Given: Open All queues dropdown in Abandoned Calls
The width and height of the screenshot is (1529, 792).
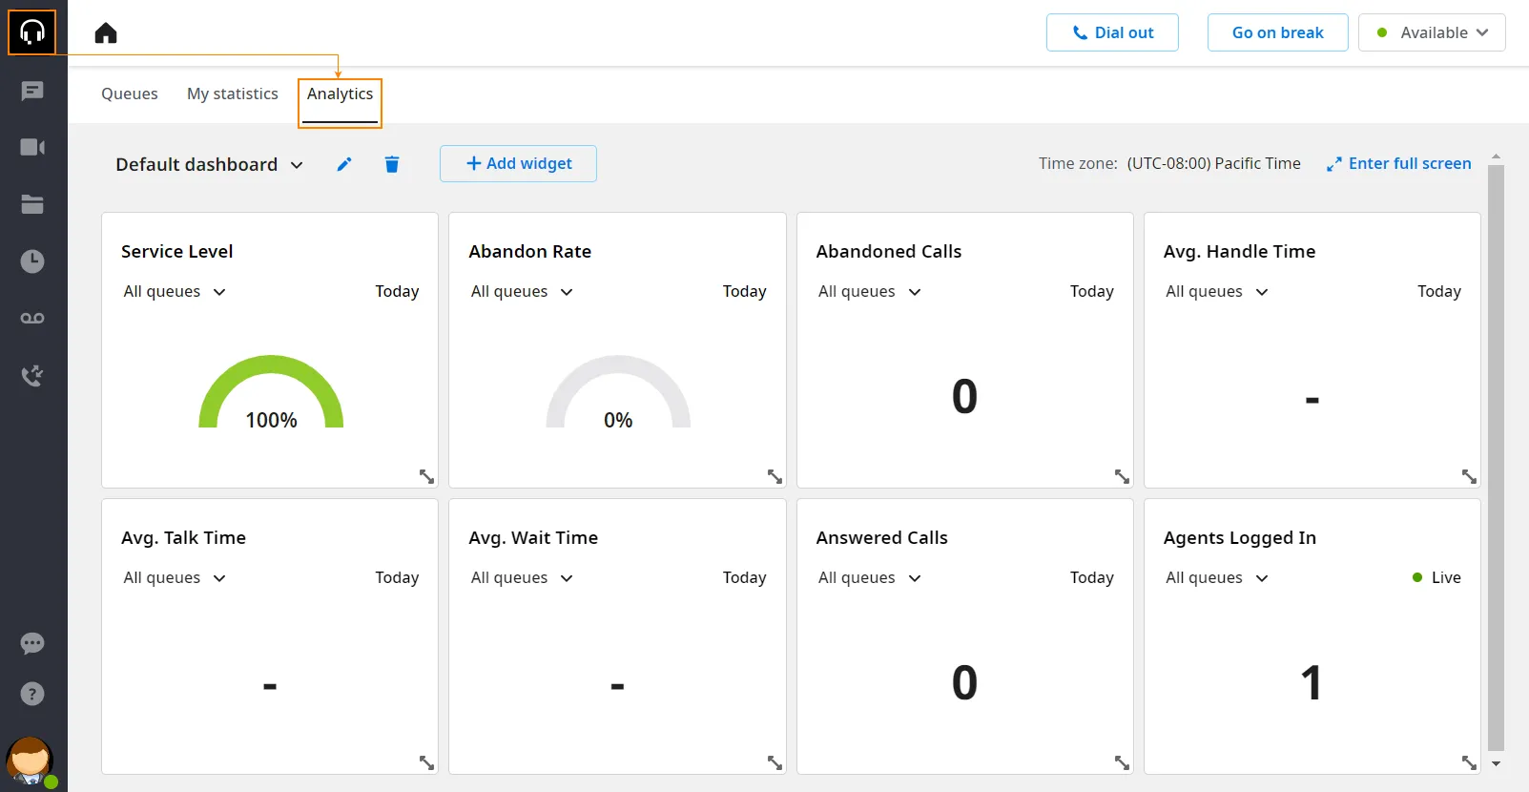Looking at the screenshot, I should point(869,291).
